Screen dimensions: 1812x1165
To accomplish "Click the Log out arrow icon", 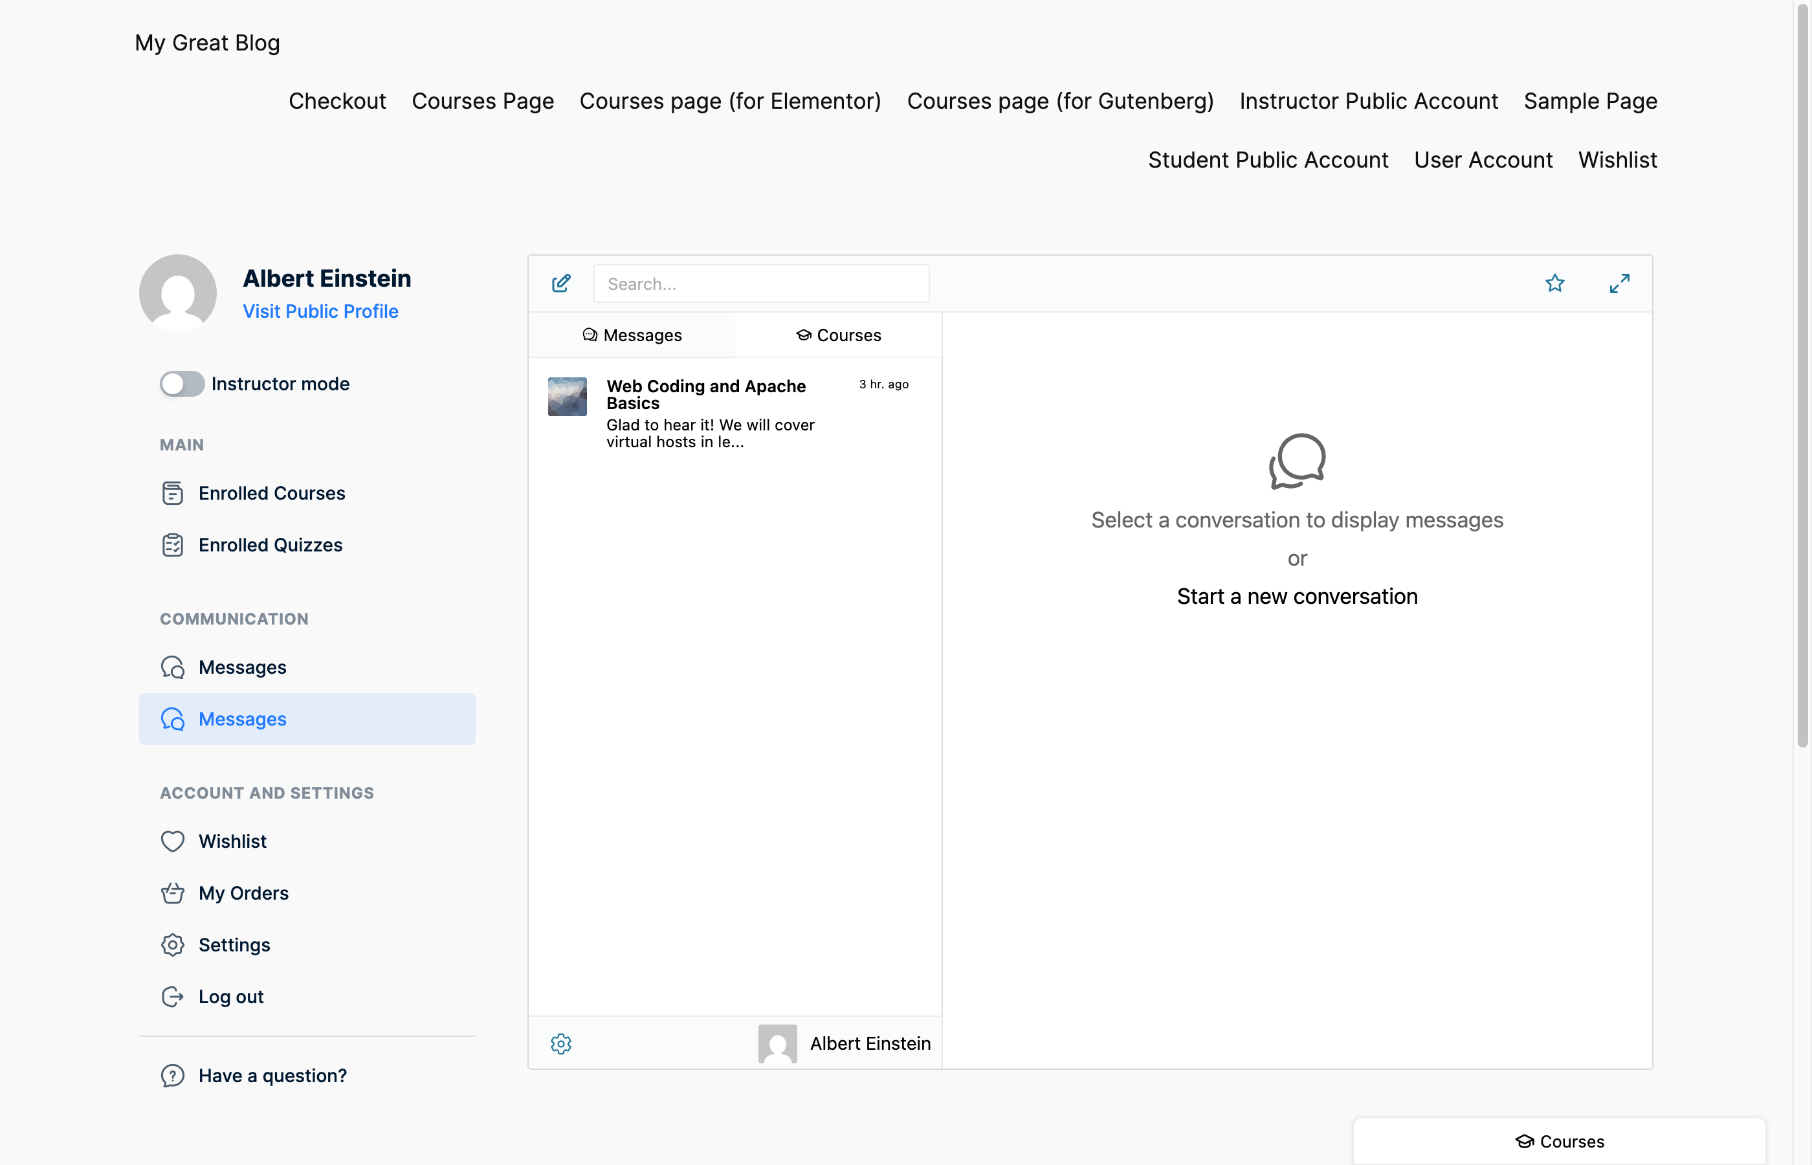I will pos(172,996).
